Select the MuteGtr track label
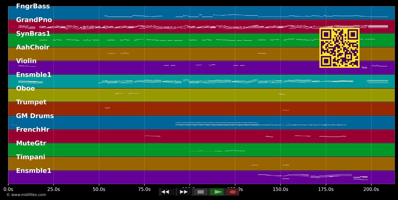Image resolution: width=398 pixels, height=200 pixels. pyautogui.click(x=31, y=143)
